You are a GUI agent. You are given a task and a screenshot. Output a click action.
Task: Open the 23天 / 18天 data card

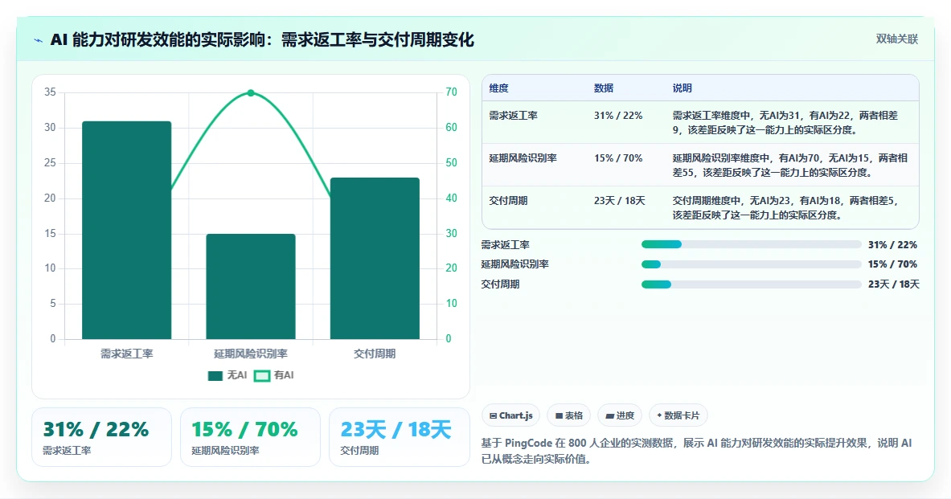click(x=399, y=437)
